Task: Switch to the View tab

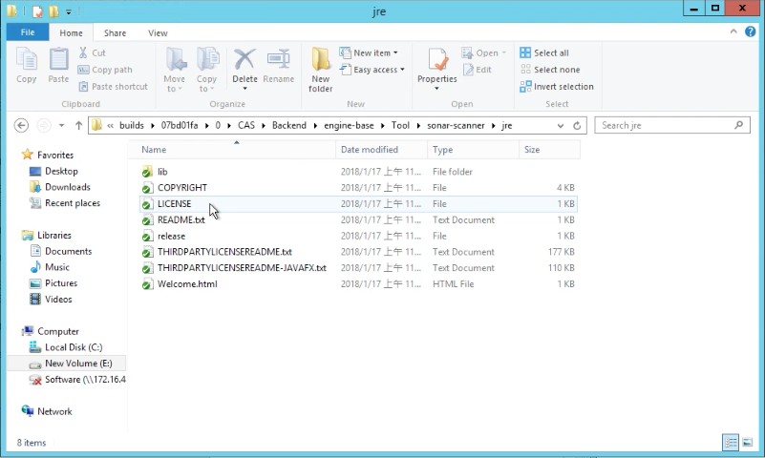Action: (x=158, y=32)
